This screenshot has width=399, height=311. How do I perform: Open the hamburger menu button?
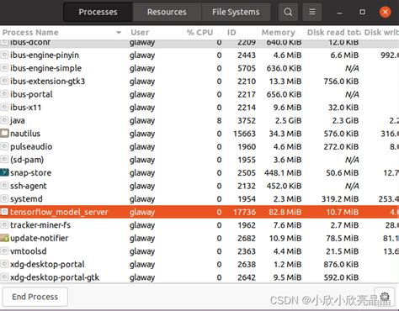312,12
